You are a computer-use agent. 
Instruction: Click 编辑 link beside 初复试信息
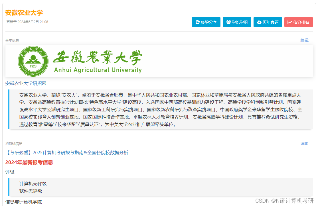pyautogui.click(x=304, y=143)
